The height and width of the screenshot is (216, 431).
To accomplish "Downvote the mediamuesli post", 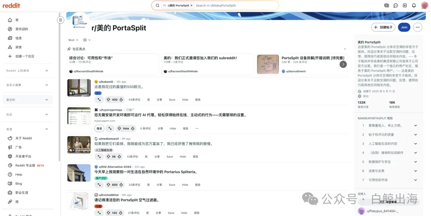I will 119,157.
